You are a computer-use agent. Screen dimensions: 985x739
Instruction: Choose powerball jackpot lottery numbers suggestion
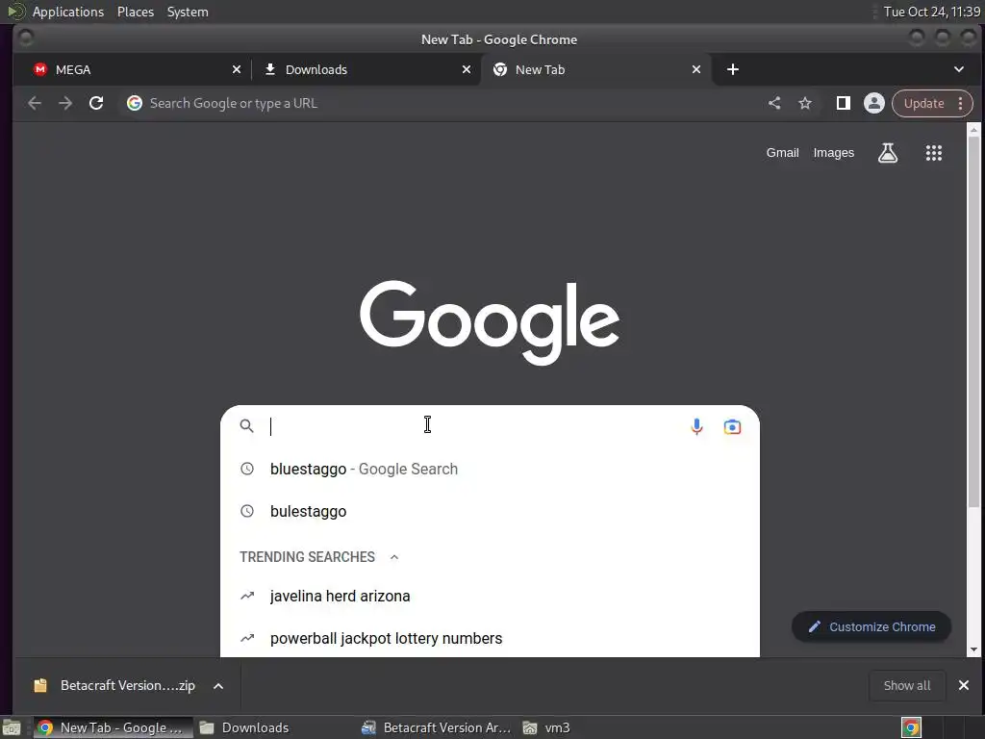(x=490, y=638)
